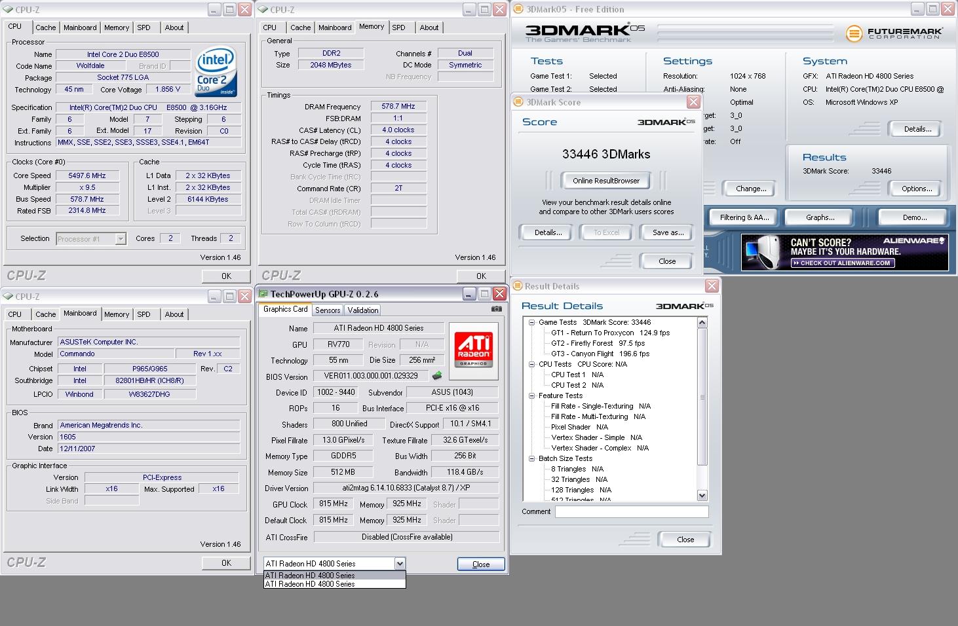Select the 8 Triangles row
The height and width of the screenshot is (626, 958).
tap(577, 469)
